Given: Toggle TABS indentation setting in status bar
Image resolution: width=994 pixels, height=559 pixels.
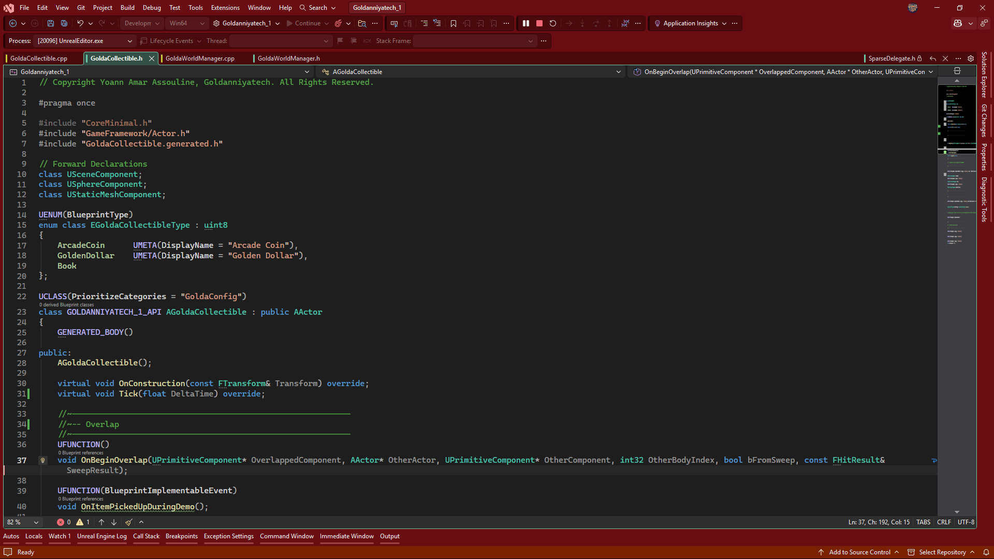Looking at the screenshot, I should click(x=923, y=522).
